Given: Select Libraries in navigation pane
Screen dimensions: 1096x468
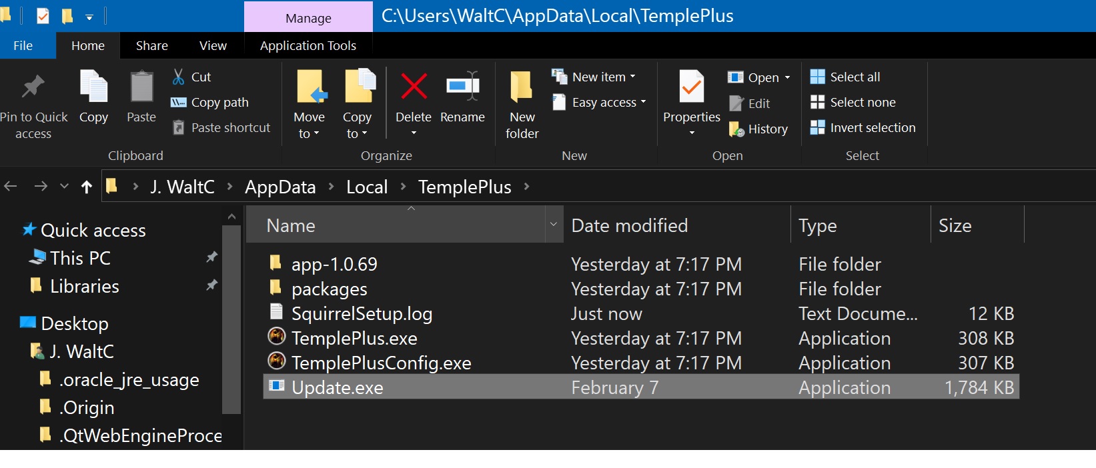Looking at the screenshot, I should 75,286.
